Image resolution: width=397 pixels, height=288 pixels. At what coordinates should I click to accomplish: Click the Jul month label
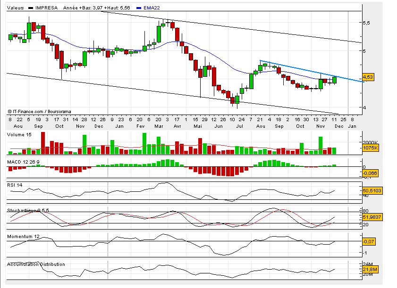[x=239, y=126]
